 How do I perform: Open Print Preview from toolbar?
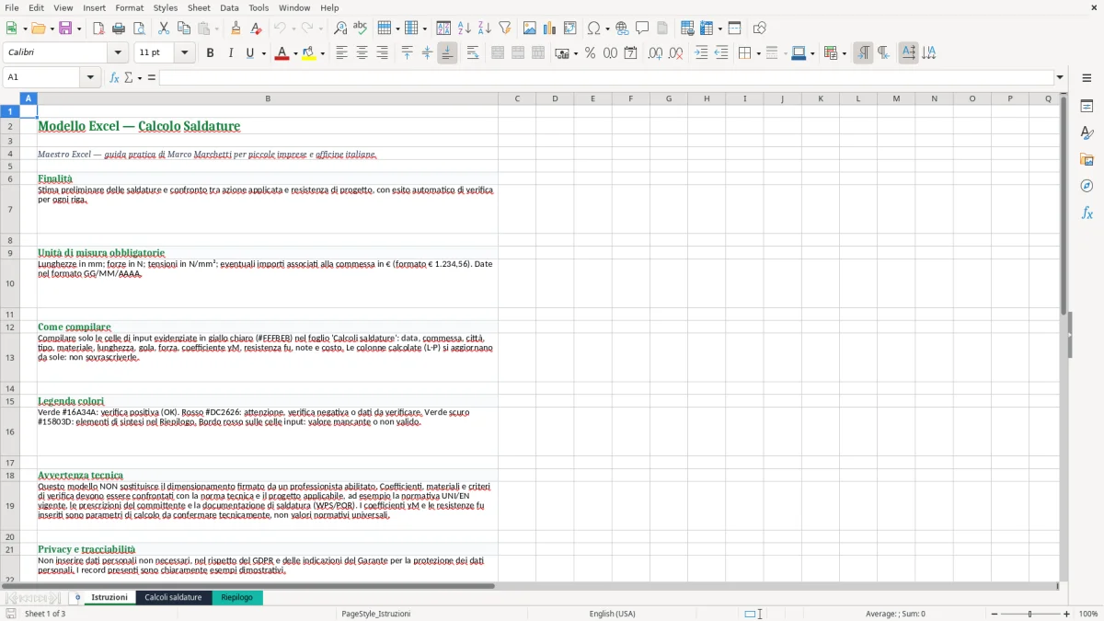[138, 29]
